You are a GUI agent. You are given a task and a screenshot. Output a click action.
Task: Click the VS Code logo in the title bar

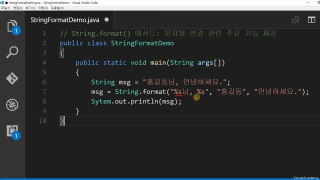coord(2,2)
